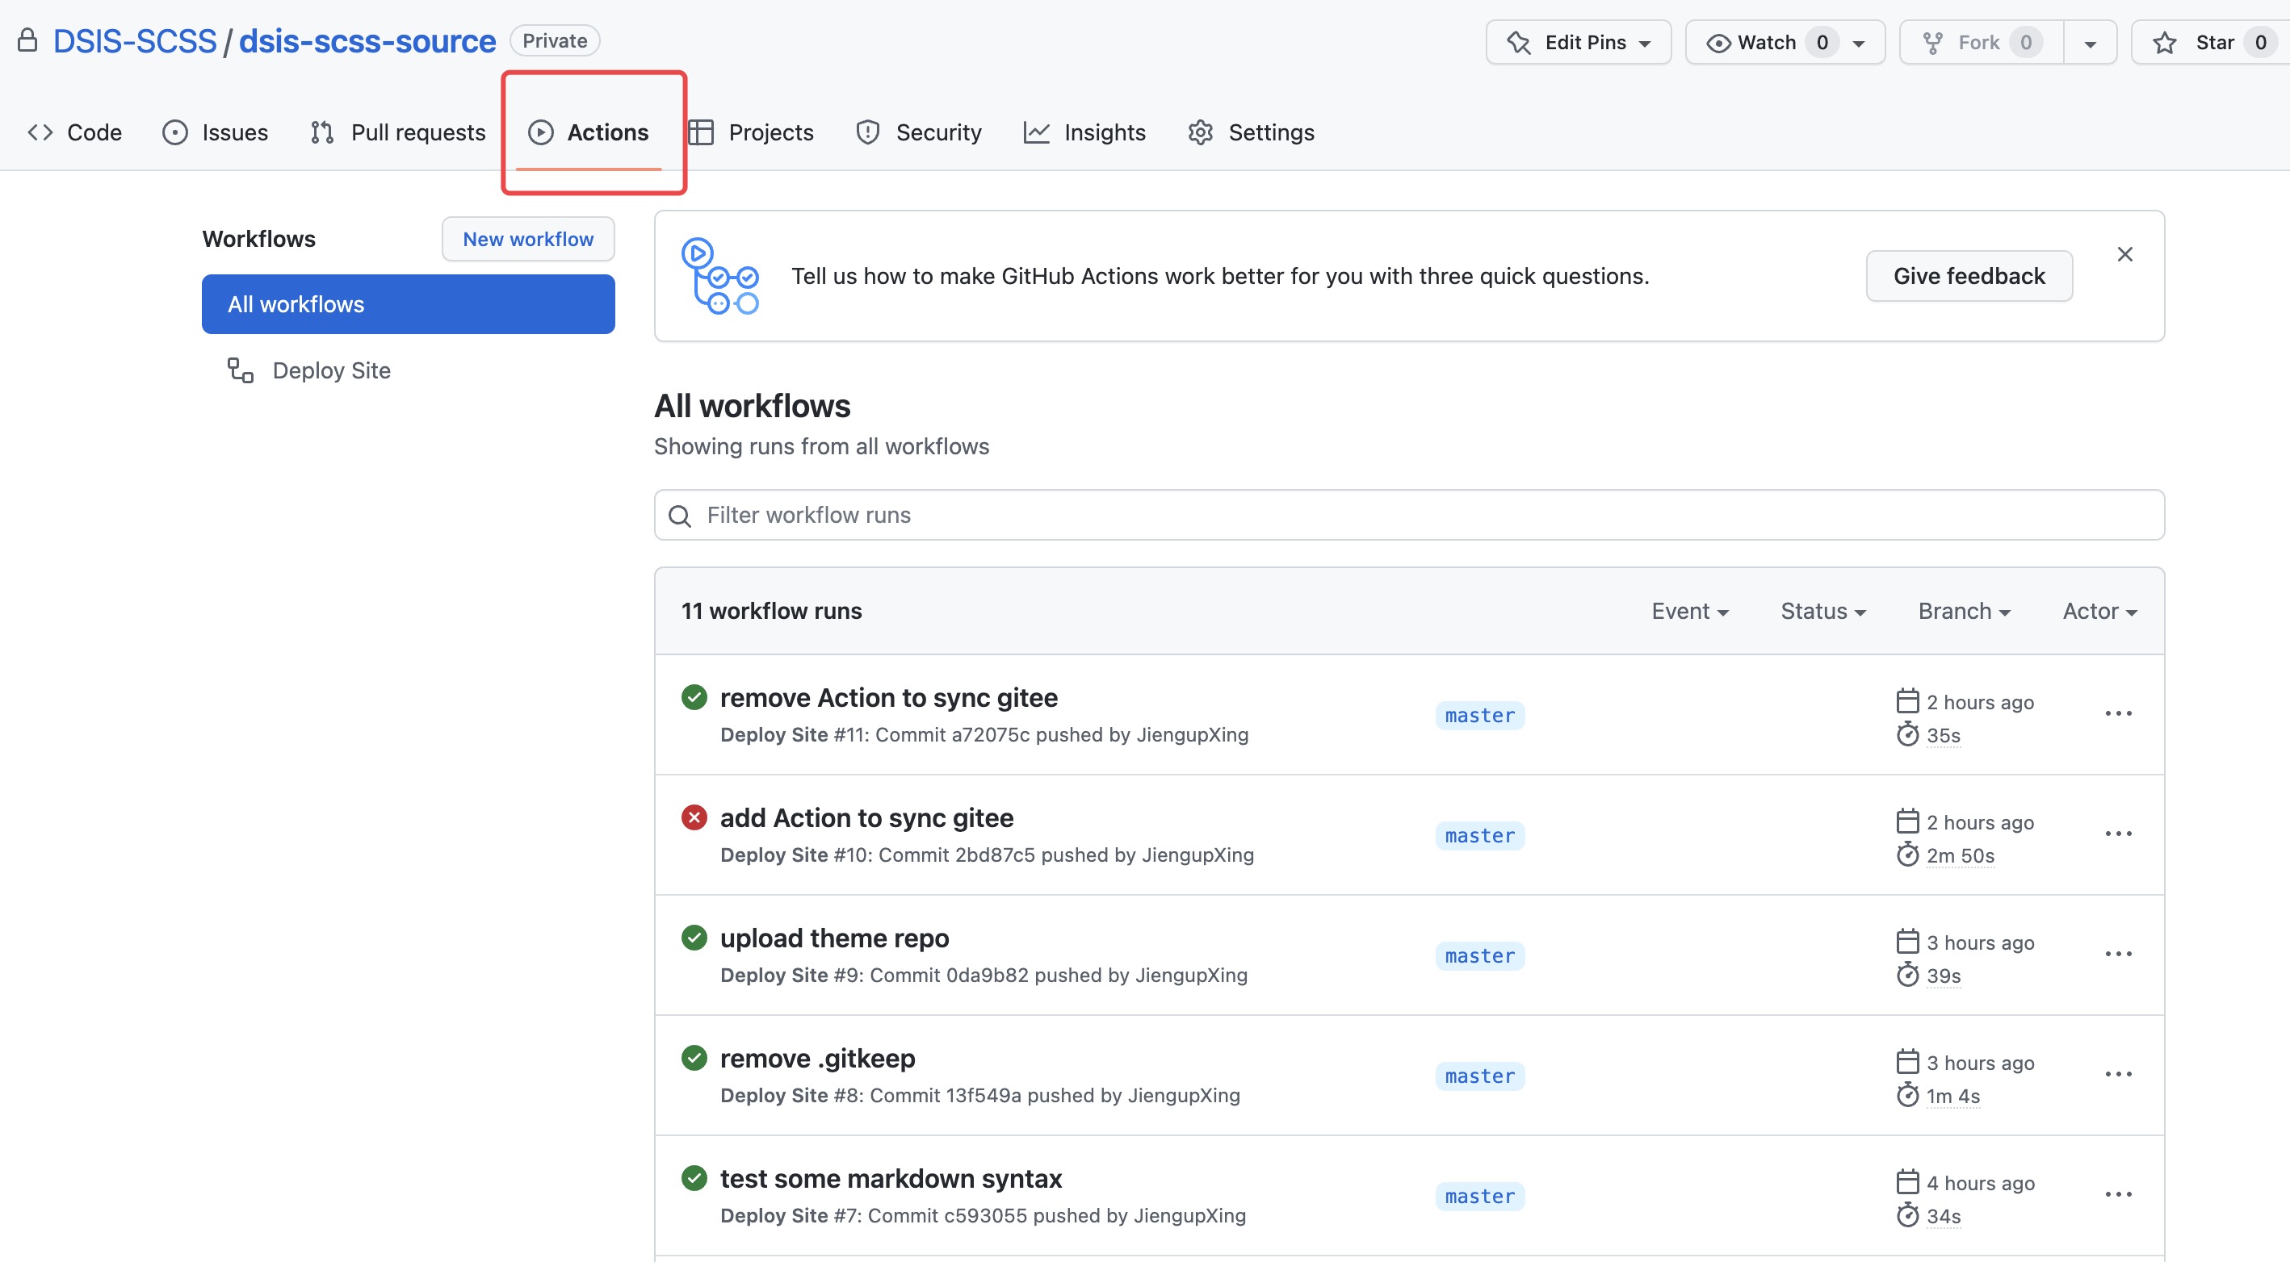Click the Filter workflow runs field

pyautogui.click(x=1409, y=515)
